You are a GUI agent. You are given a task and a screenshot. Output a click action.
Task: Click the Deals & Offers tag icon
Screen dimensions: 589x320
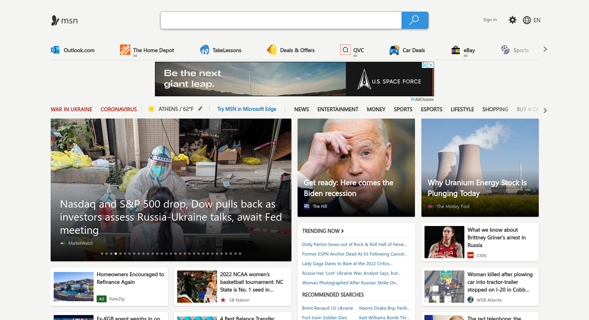pos(272,49)
